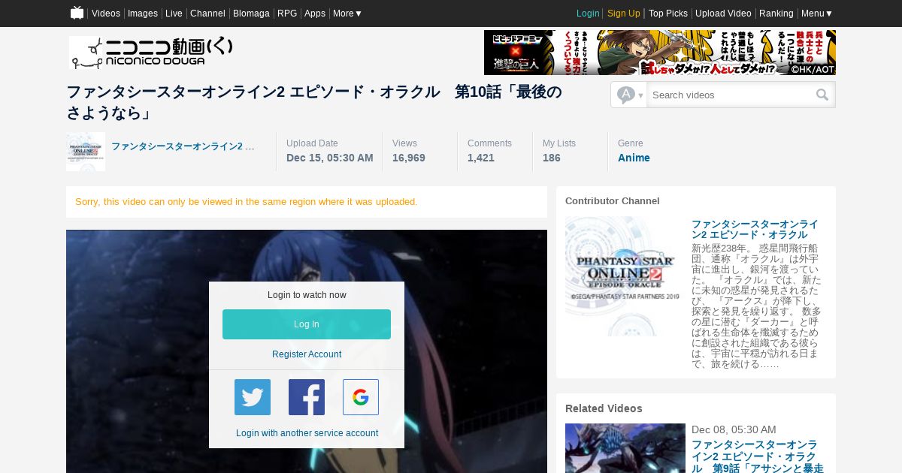Click the video title 第10話 heading

[x=314, y=102]
